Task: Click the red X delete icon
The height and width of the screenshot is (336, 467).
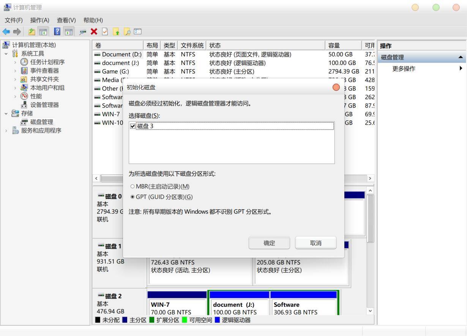Action: [x=94, y=32]
